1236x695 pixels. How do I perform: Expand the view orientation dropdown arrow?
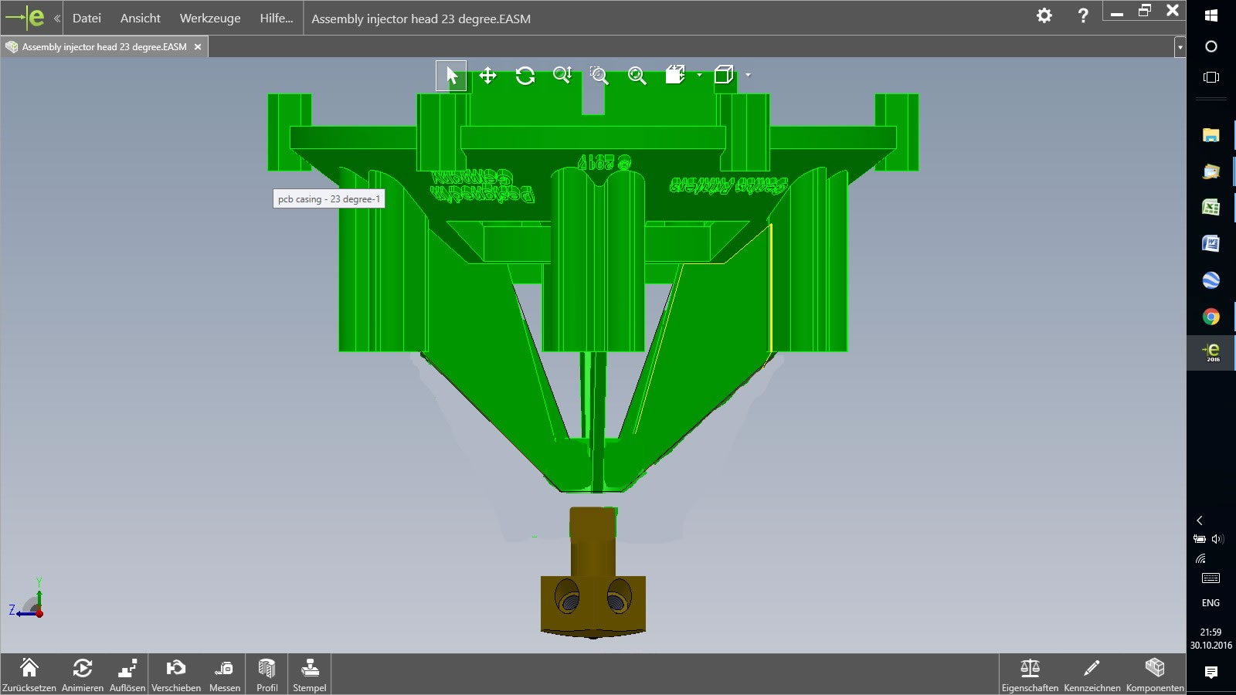(x=699, y=75)
